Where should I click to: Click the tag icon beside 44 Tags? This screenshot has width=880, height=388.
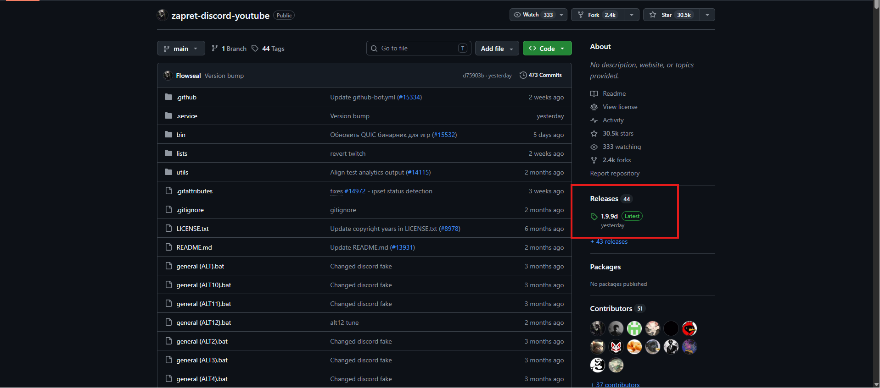(x=255, y=49)
